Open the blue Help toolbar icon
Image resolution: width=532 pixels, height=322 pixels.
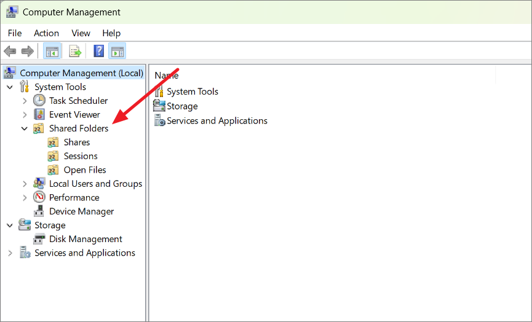pyautogui.click(x=99, y=52)
